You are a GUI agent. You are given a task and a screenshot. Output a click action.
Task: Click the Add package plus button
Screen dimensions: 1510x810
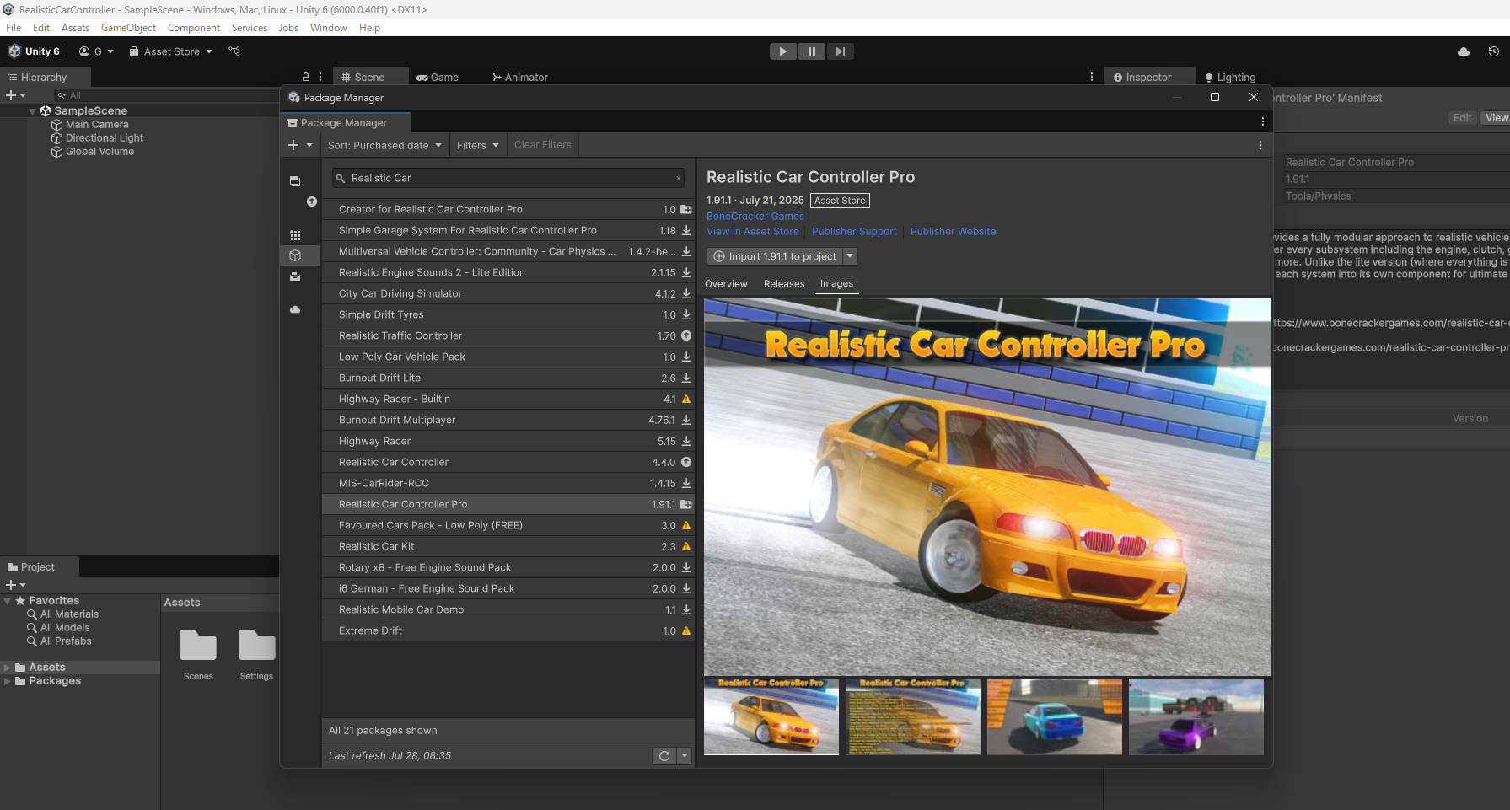tap(300, 145)
